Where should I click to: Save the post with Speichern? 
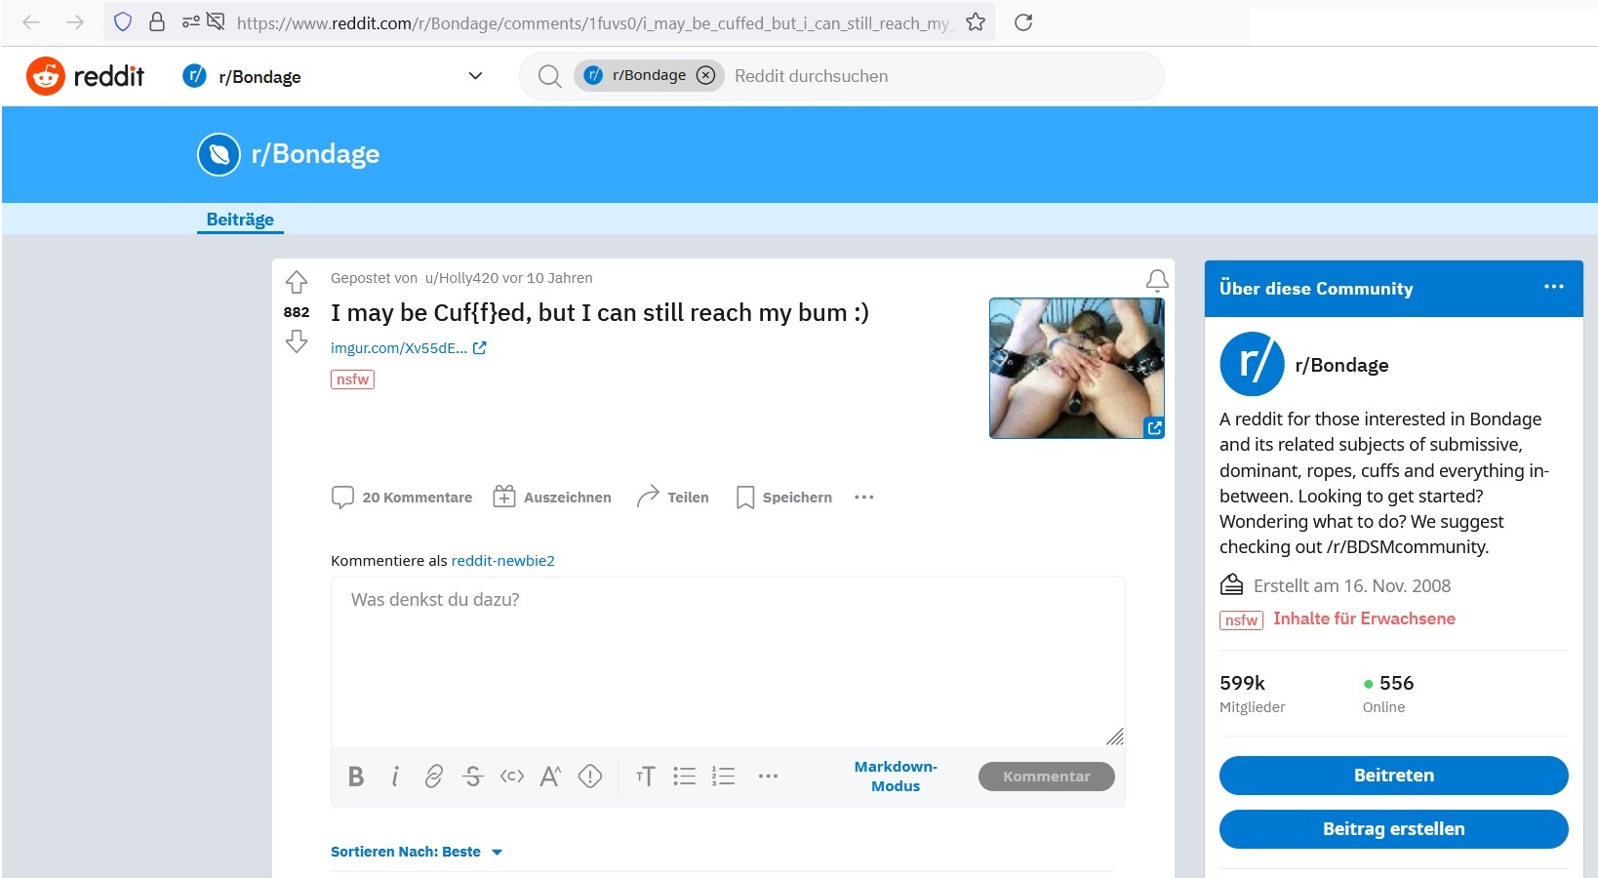tap(784, 498)
